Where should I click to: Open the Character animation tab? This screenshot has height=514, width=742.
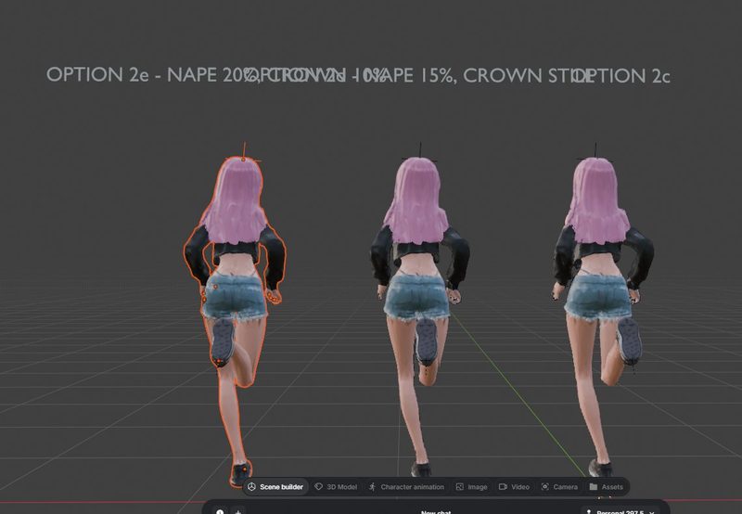coord(406,486)
